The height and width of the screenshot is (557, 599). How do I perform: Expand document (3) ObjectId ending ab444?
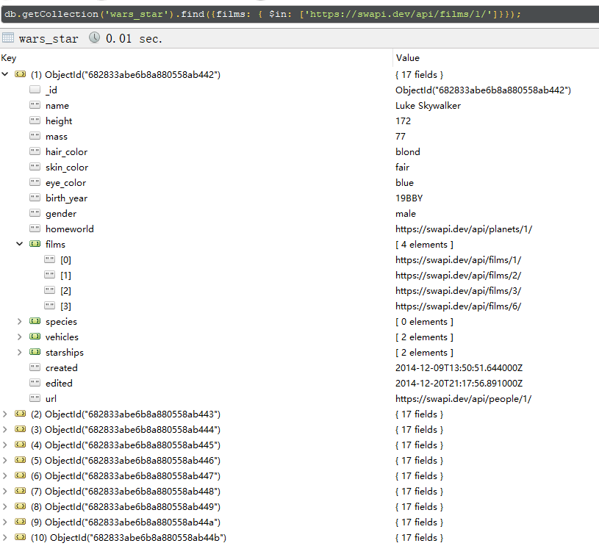tap(5, 429)
